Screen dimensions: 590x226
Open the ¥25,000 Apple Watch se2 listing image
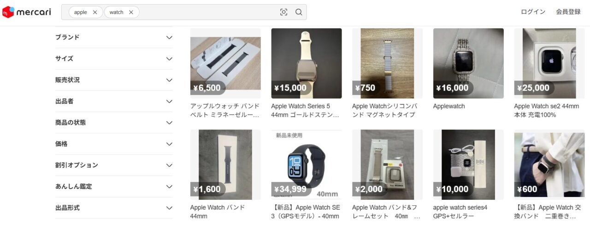click(x=549, y=63)
